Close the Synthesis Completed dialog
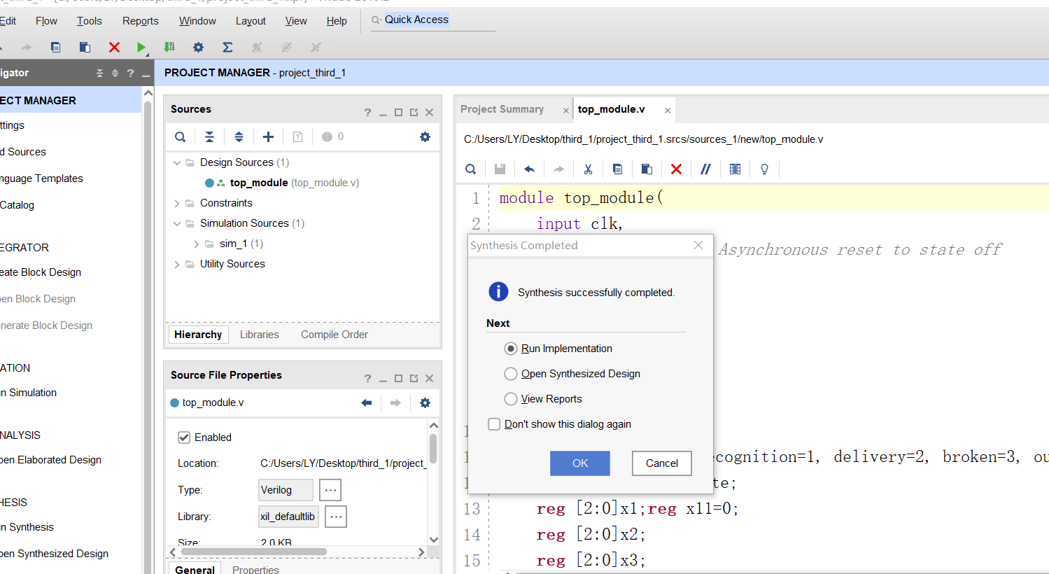This screenshot has height=574, width=1049. [x=698, y=245]
